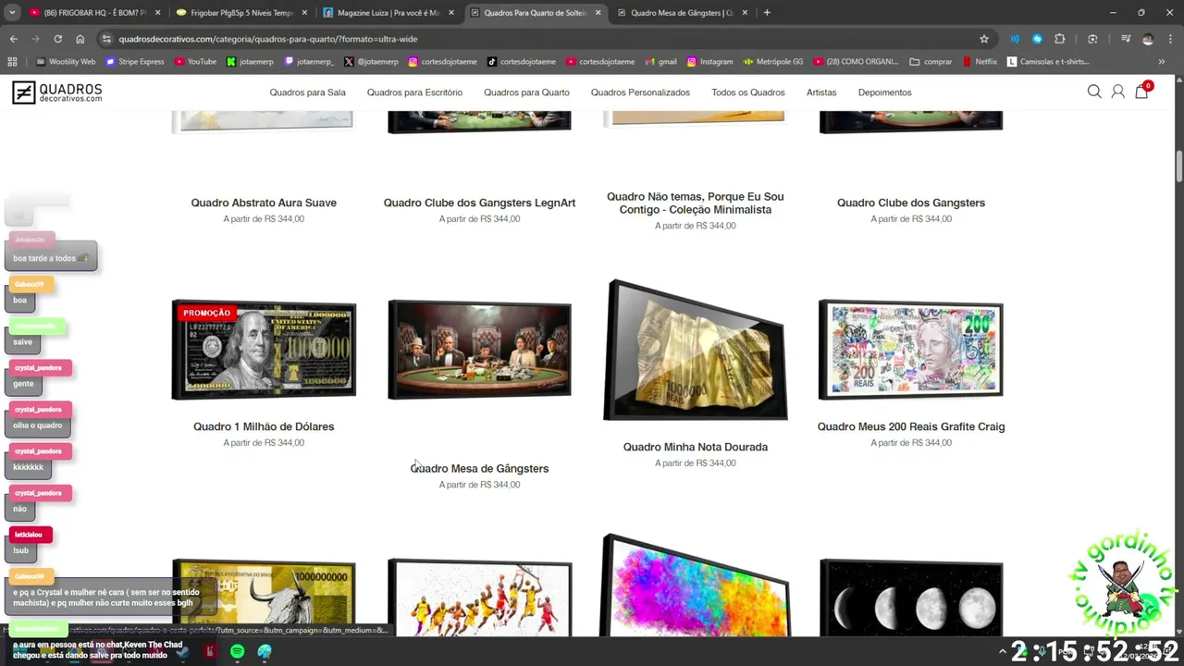The width and height of the screenshot is (1184, 666).
Task: Open the Quadros para Quarto menu
Action: (526, 92)
